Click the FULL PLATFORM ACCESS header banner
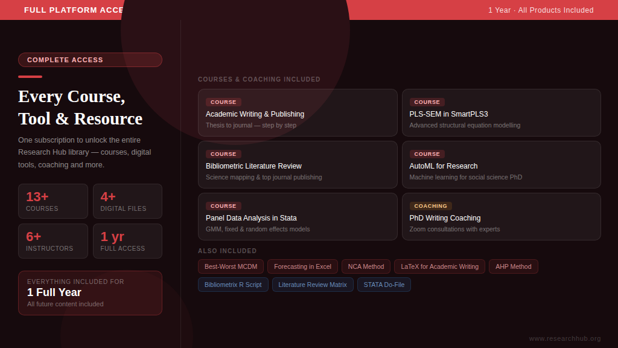Image resolution: width=618 pixels, height=348 pixels. 73,10
